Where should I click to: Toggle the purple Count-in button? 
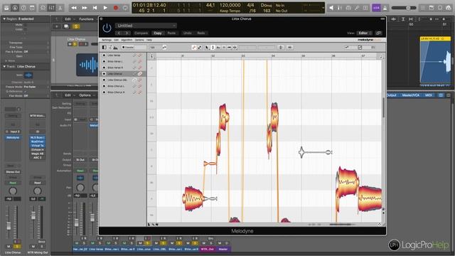click(x=376, y=8)
